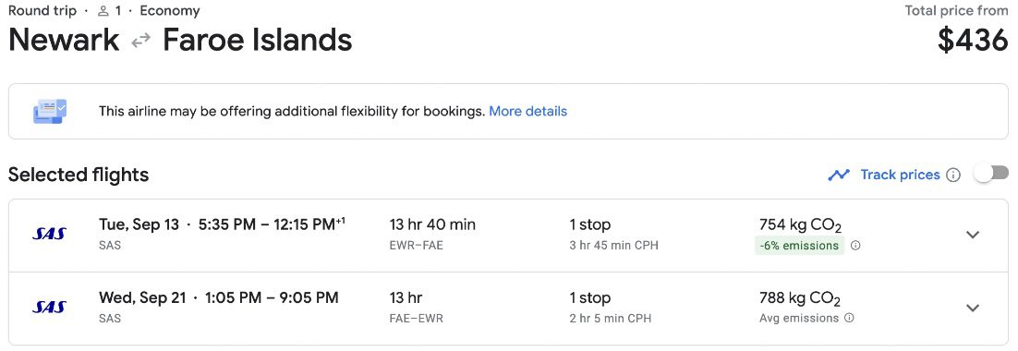The image size is (1018, 351).
Task: Click the passenger count icon
Action: [x=103, y=11]
